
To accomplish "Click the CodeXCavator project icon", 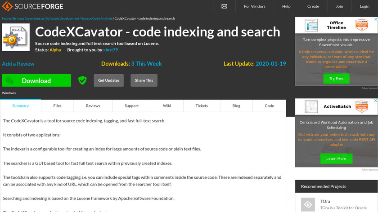I will click(16, 37).
